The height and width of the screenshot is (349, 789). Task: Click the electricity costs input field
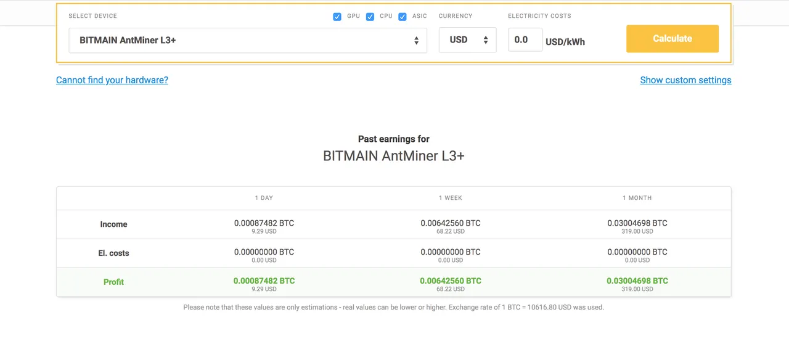coord(525,39)
